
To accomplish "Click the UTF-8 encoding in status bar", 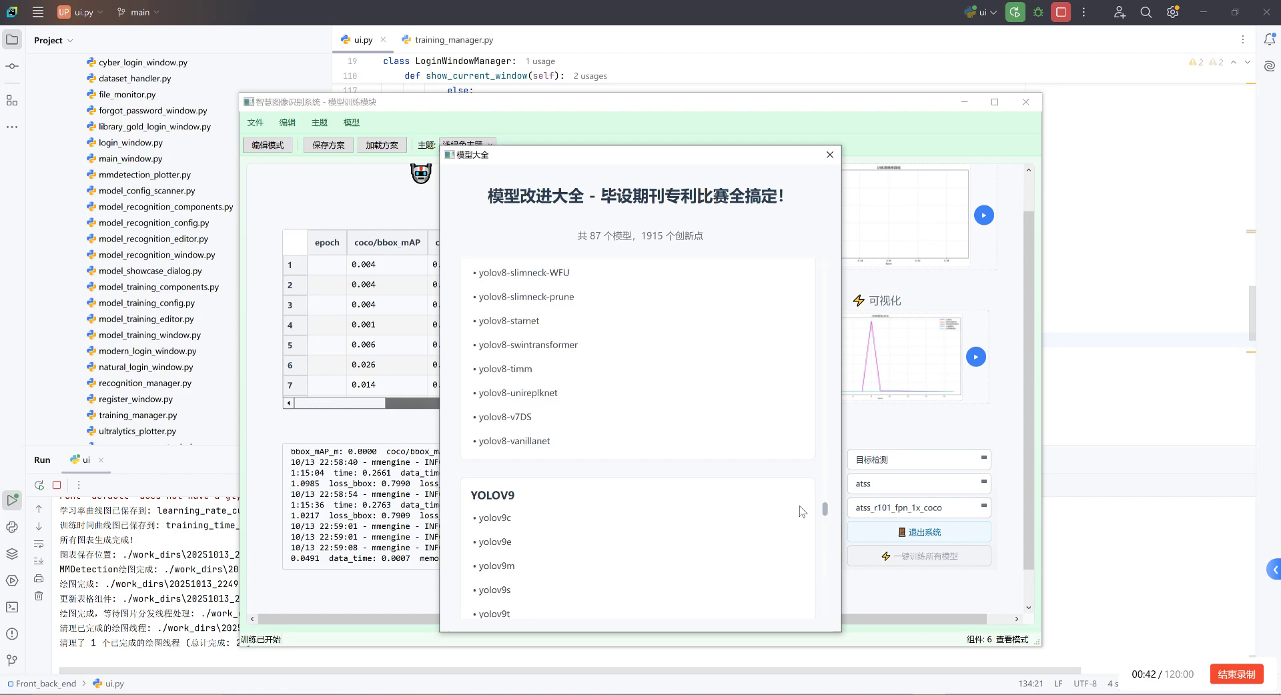I will [1085, 684].
